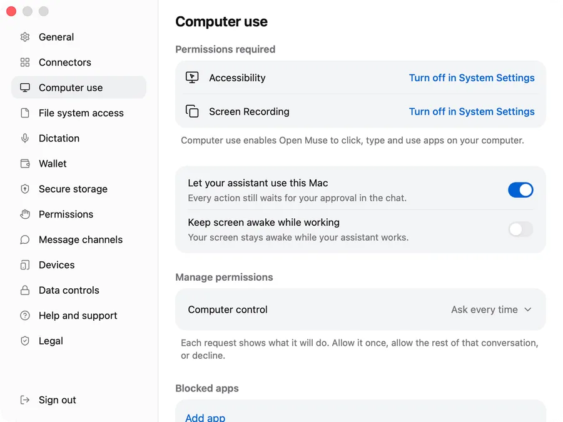
Task: Open Data controls settings
Action: (x=79, y=290)
